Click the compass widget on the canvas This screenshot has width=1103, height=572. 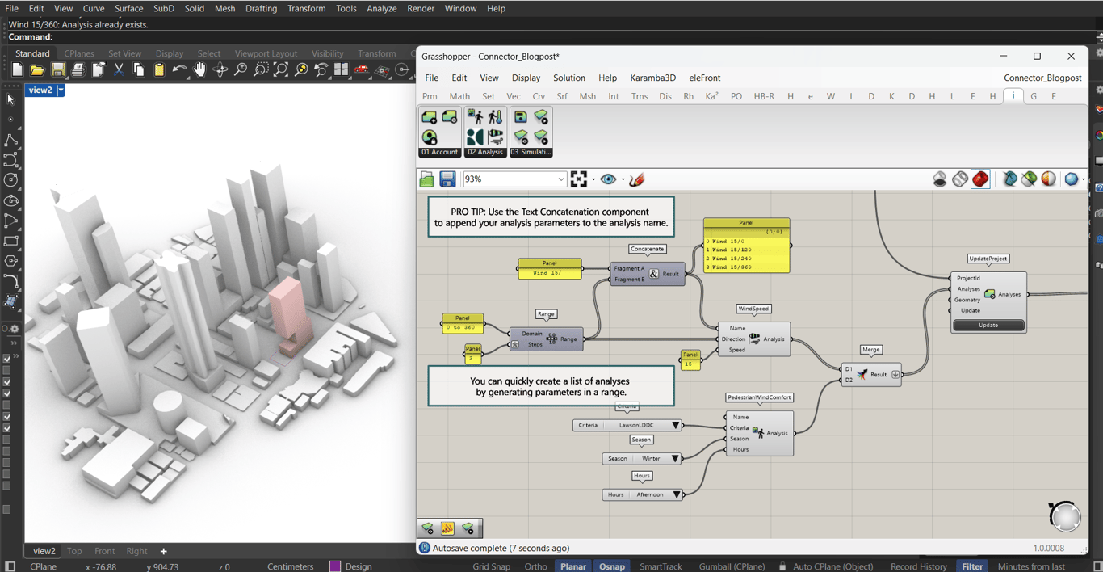1064,516
